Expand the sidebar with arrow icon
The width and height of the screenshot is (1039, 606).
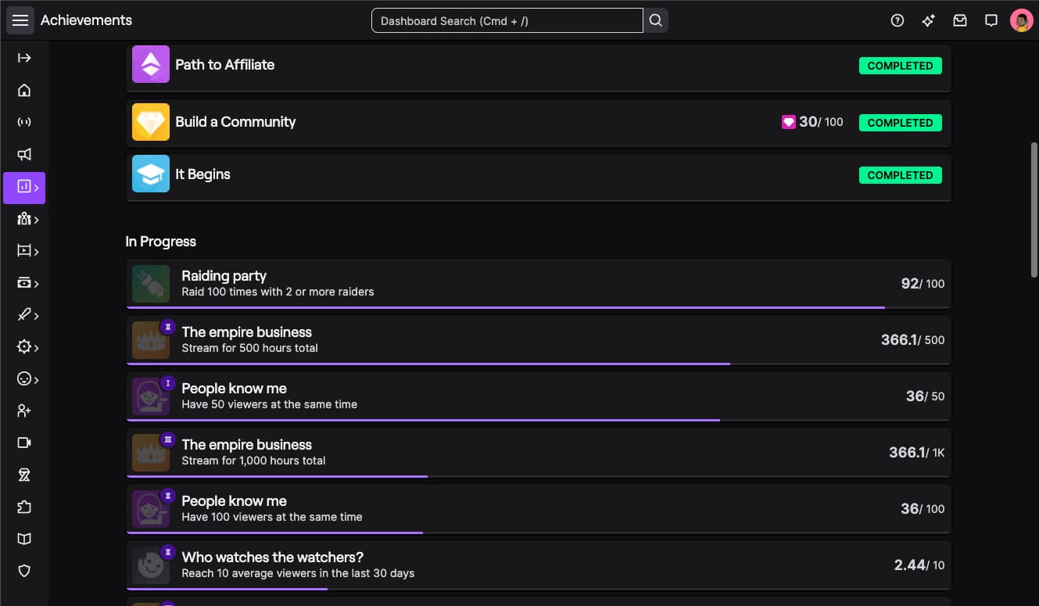(24, 58)
